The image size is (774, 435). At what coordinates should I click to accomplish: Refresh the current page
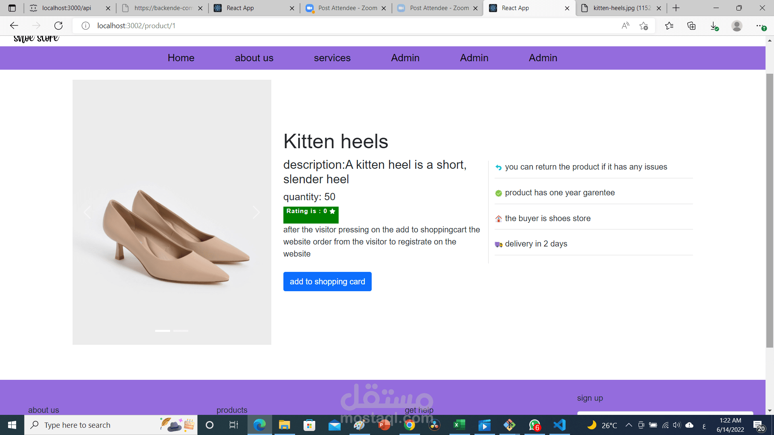pyautogui.click(x=58, y=25)
